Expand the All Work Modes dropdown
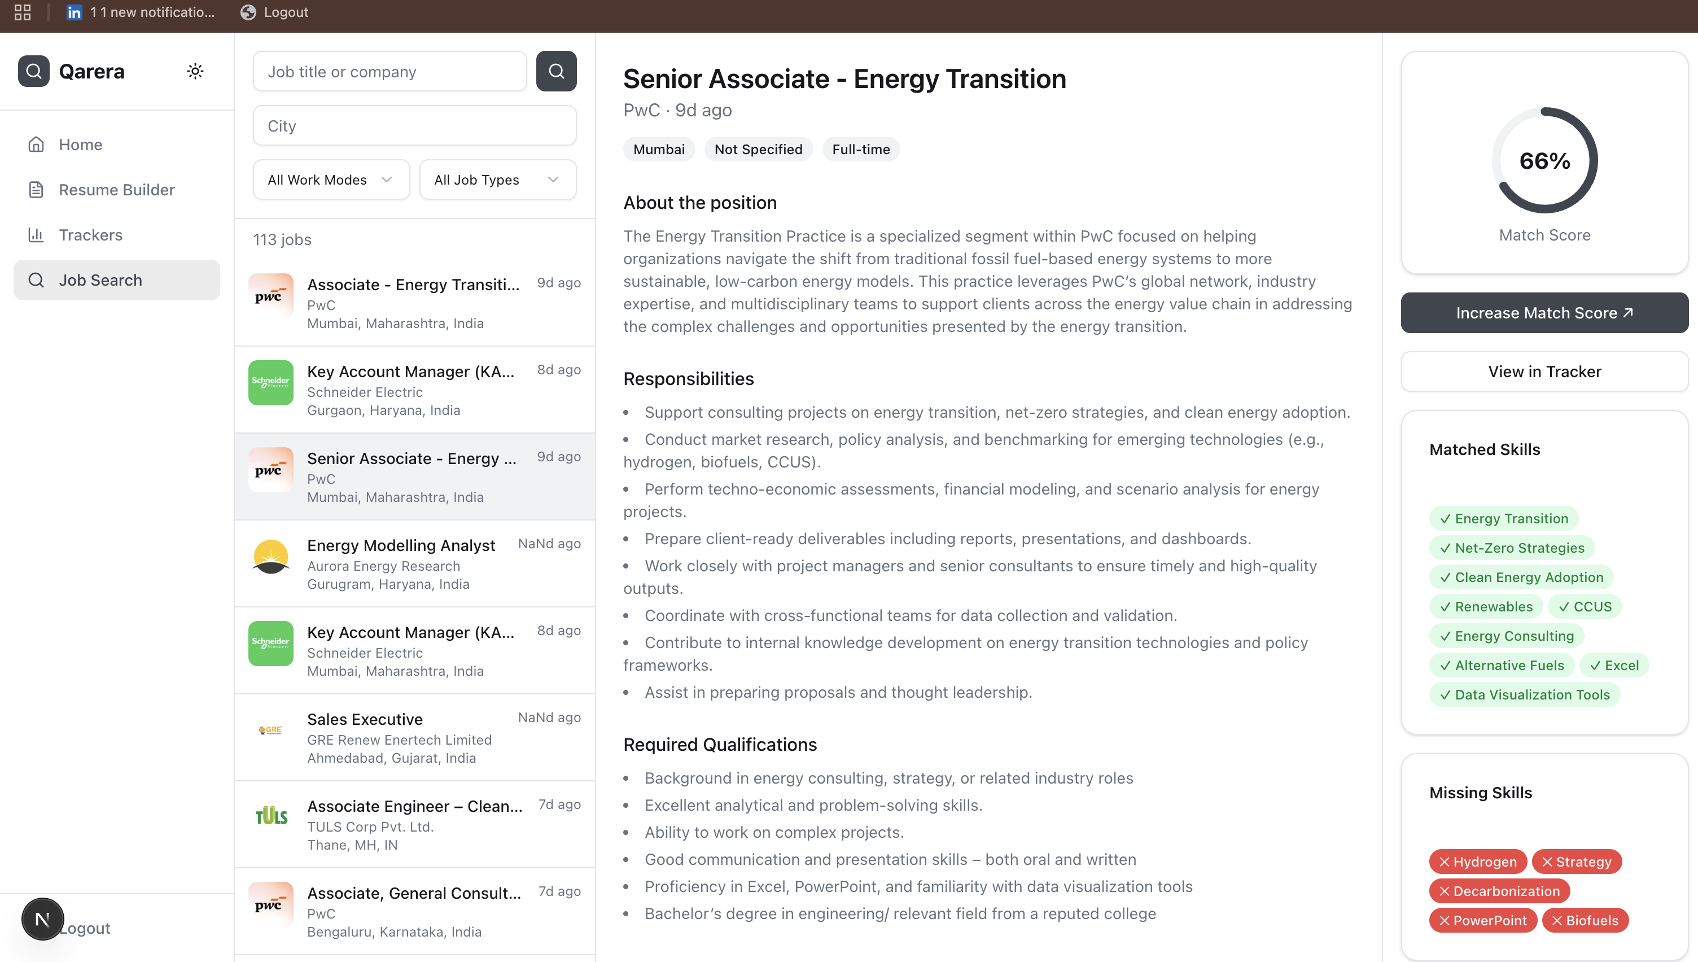 click(331, 180)
